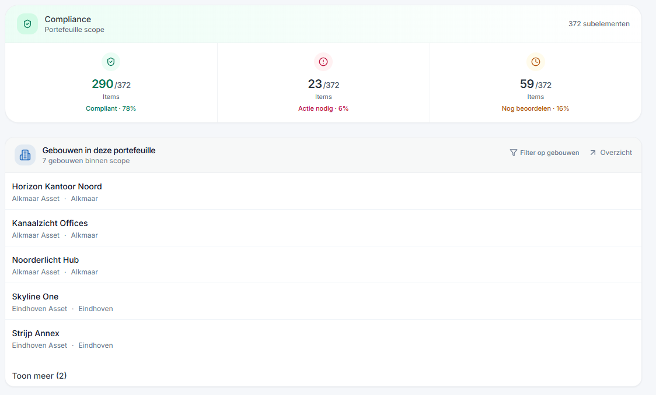Click the red alert icon above 23/372
This screenshot has height=395, width=656.
coord(323,62)
